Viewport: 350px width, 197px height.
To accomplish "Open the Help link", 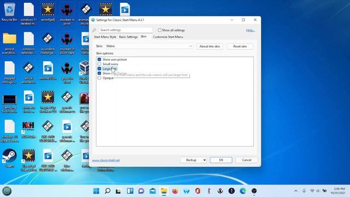I will [x=250, y=31].
